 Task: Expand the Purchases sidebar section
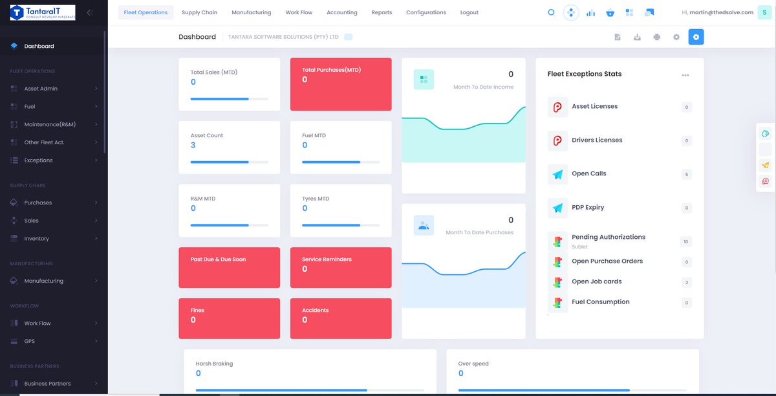[39, 202]
